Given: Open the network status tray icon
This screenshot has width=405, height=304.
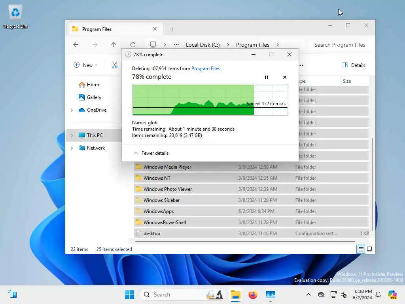Looking at the screenshot, I should coord(333,294).
